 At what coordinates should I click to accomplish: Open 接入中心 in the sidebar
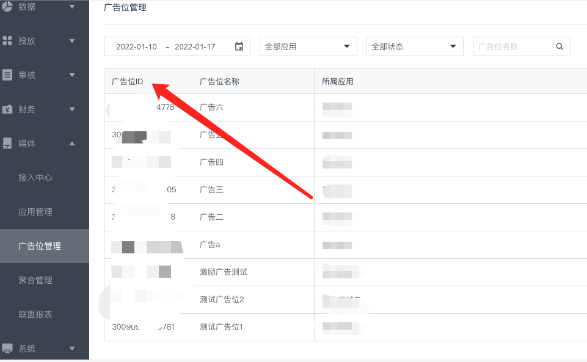click(35, 178)
